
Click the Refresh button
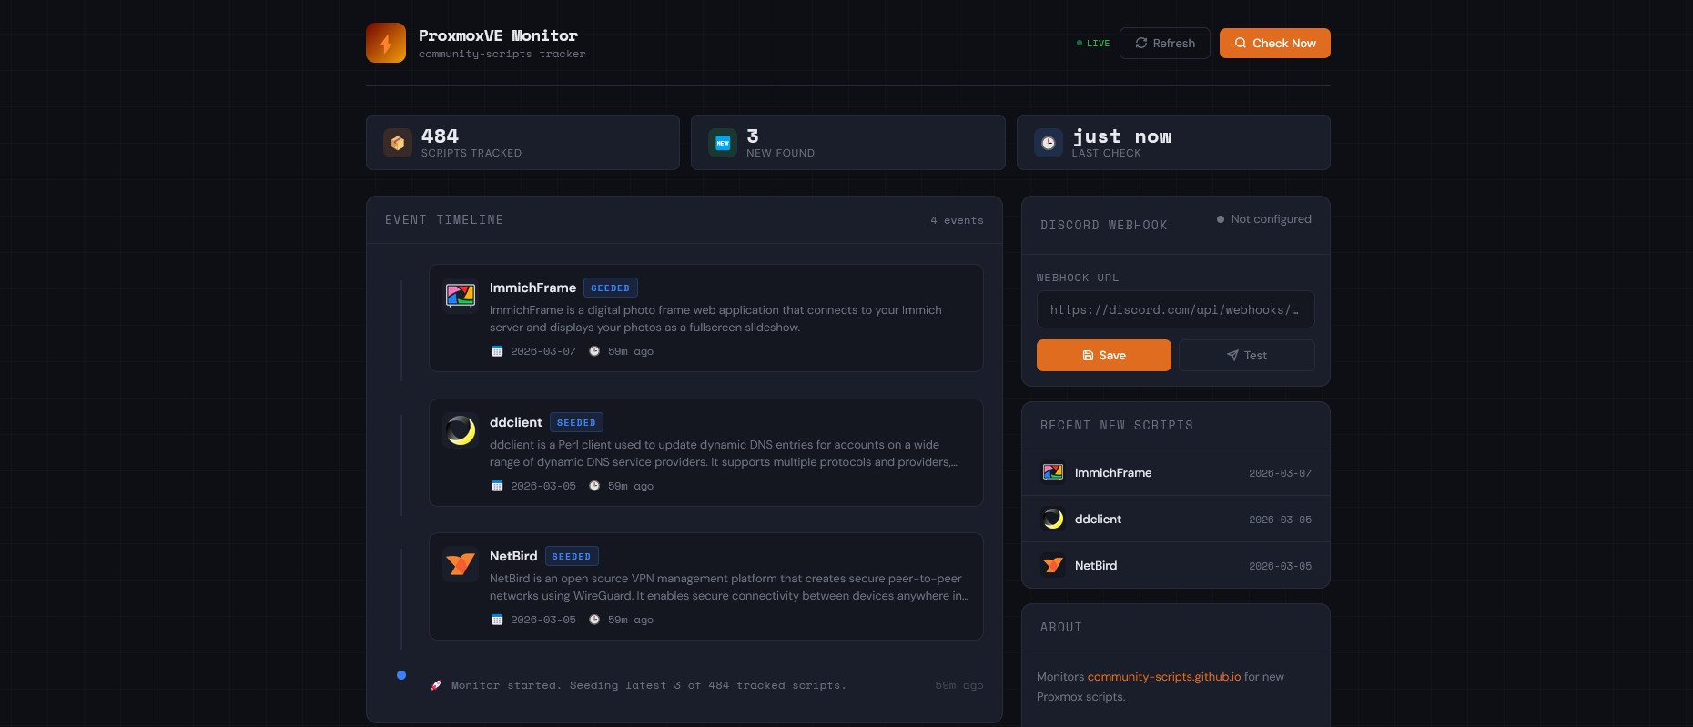[x=1165, y=44]
